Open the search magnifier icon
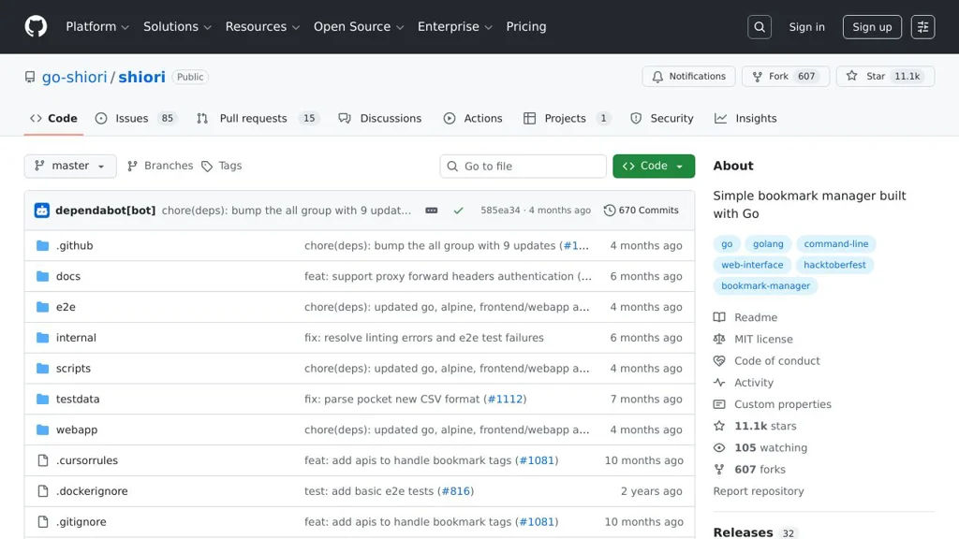 [x=760, y=27]
